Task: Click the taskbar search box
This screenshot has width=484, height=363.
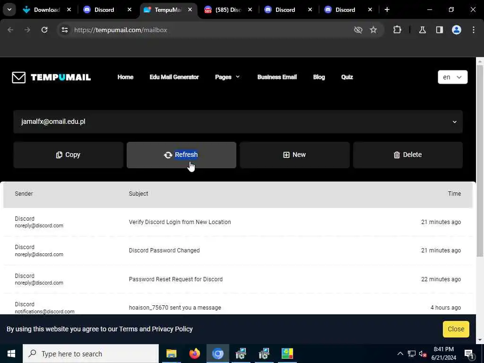Action: tap(91, 354)
